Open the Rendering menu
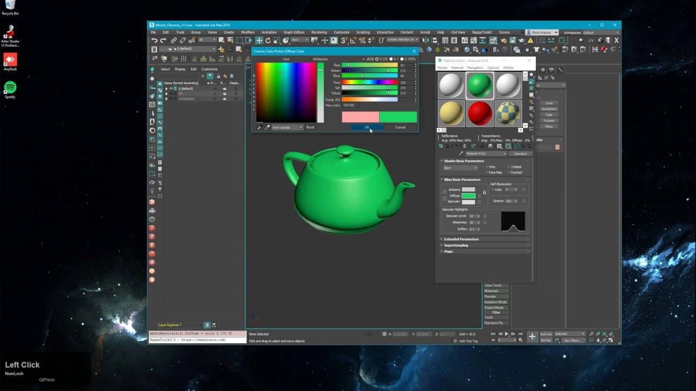696x391 pixels. coord(319,32)
